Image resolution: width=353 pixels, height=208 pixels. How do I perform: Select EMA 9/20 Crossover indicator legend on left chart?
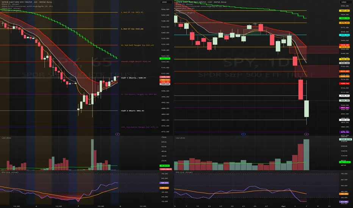(27, 6)
